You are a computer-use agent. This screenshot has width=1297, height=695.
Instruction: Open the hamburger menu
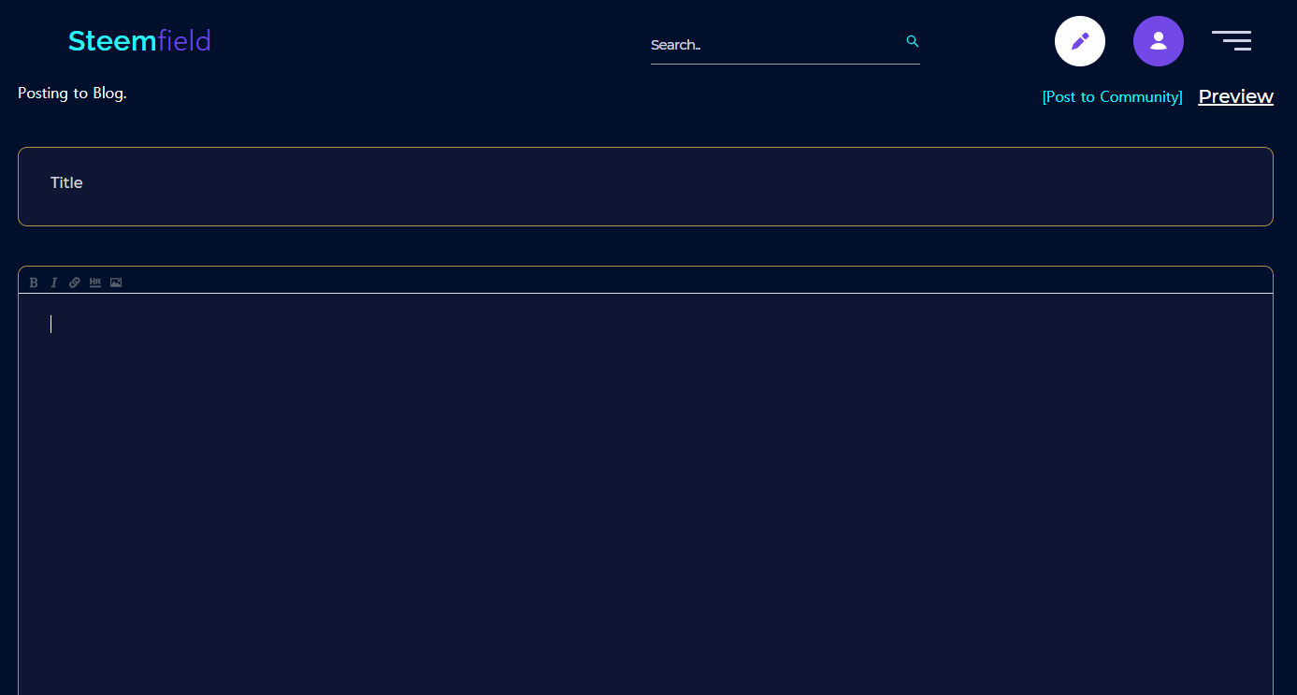1232,40
